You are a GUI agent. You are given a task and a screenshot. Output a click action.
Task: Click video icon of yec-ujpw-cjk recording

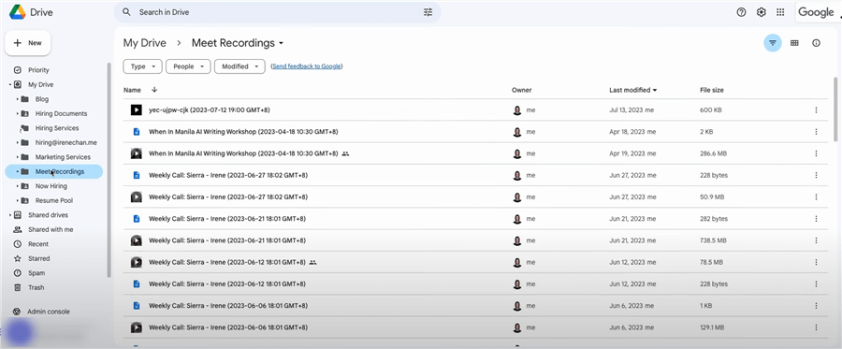point(137,110)
